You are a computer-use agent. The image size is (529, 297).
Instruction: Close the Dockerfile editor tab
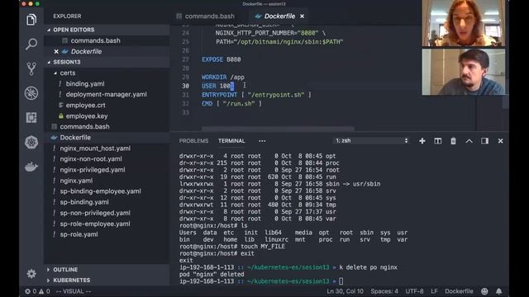point(302,16)
